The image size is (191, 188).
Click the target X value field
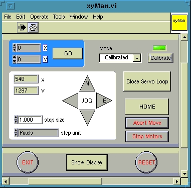(x=29, y=48)
